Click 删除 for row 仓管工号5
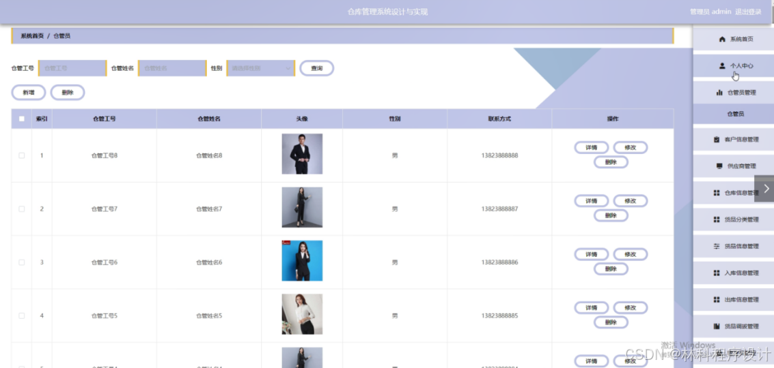 click(x=611, y=322)
